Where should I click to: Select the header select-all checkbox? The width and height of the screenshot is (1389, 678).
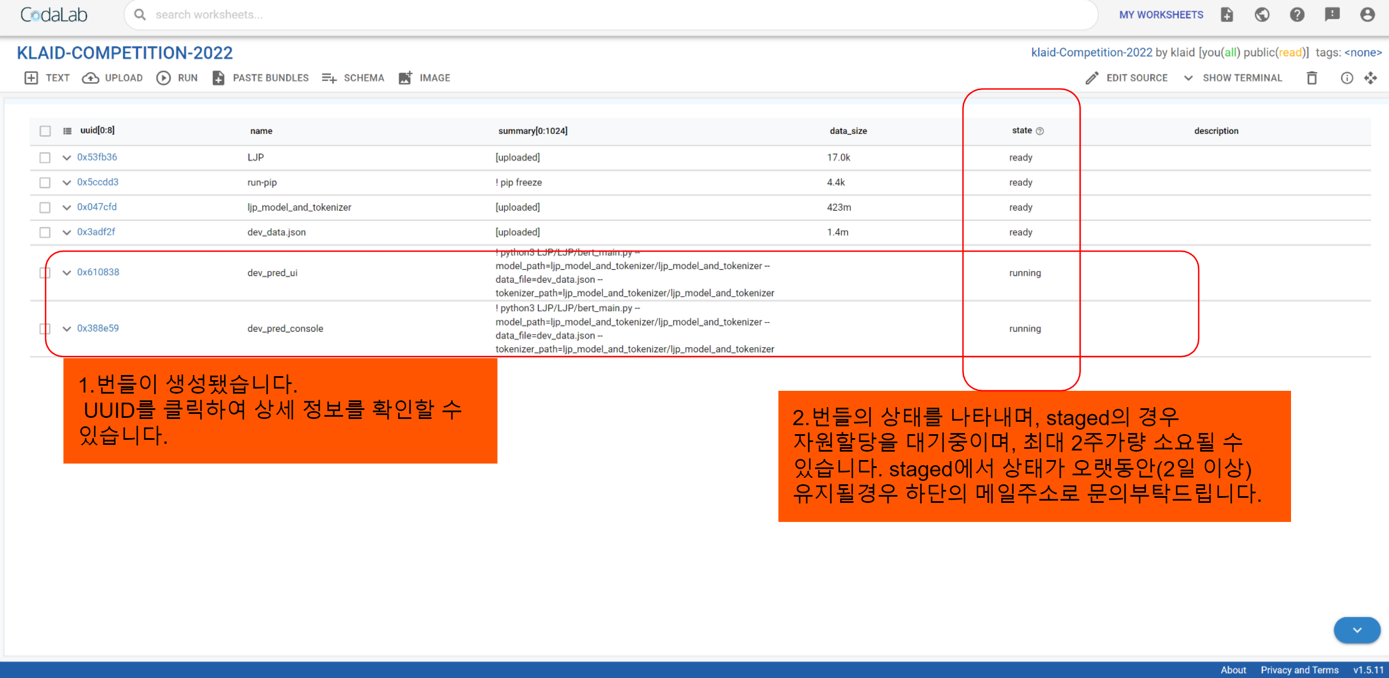[x=45, y=131]
